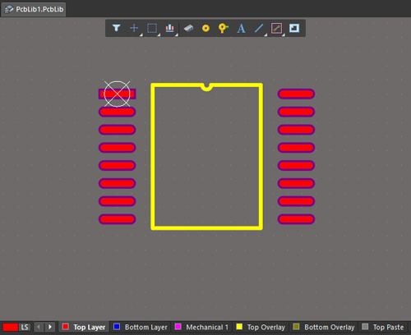Click the dimension tool icon
This screenshot has height=335, width=411.
click(276, 28)
